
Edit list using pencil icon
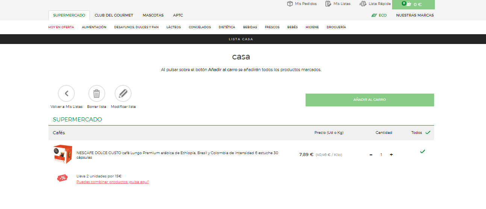[123, 94]
